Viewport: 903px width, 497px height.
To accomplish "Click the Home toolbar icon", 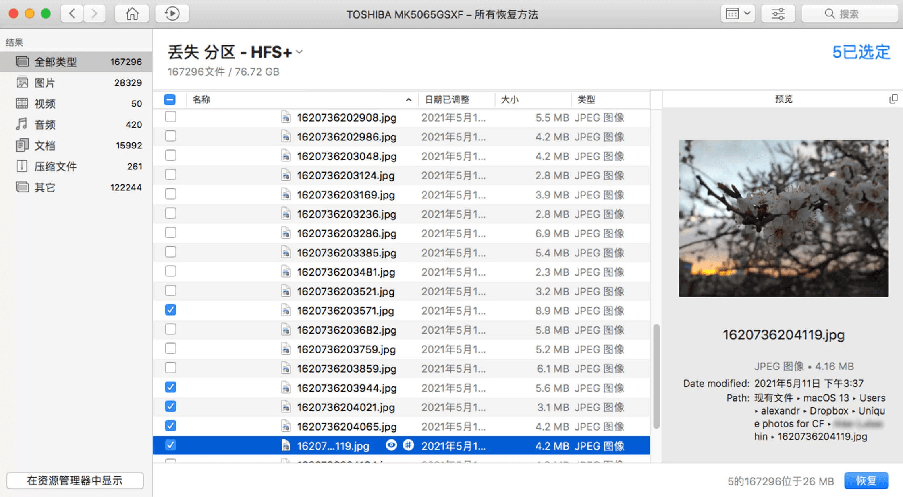I will click(132, 14).
